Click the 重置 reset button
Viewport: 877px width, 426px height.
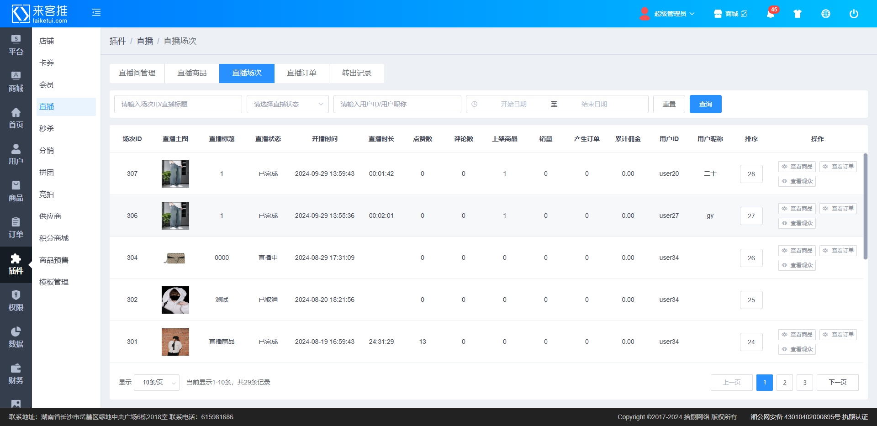pyautogui.click(x=669, y=104)
